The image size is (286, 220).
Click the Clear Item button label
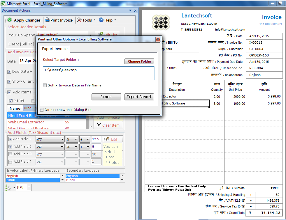coord(111,125)
